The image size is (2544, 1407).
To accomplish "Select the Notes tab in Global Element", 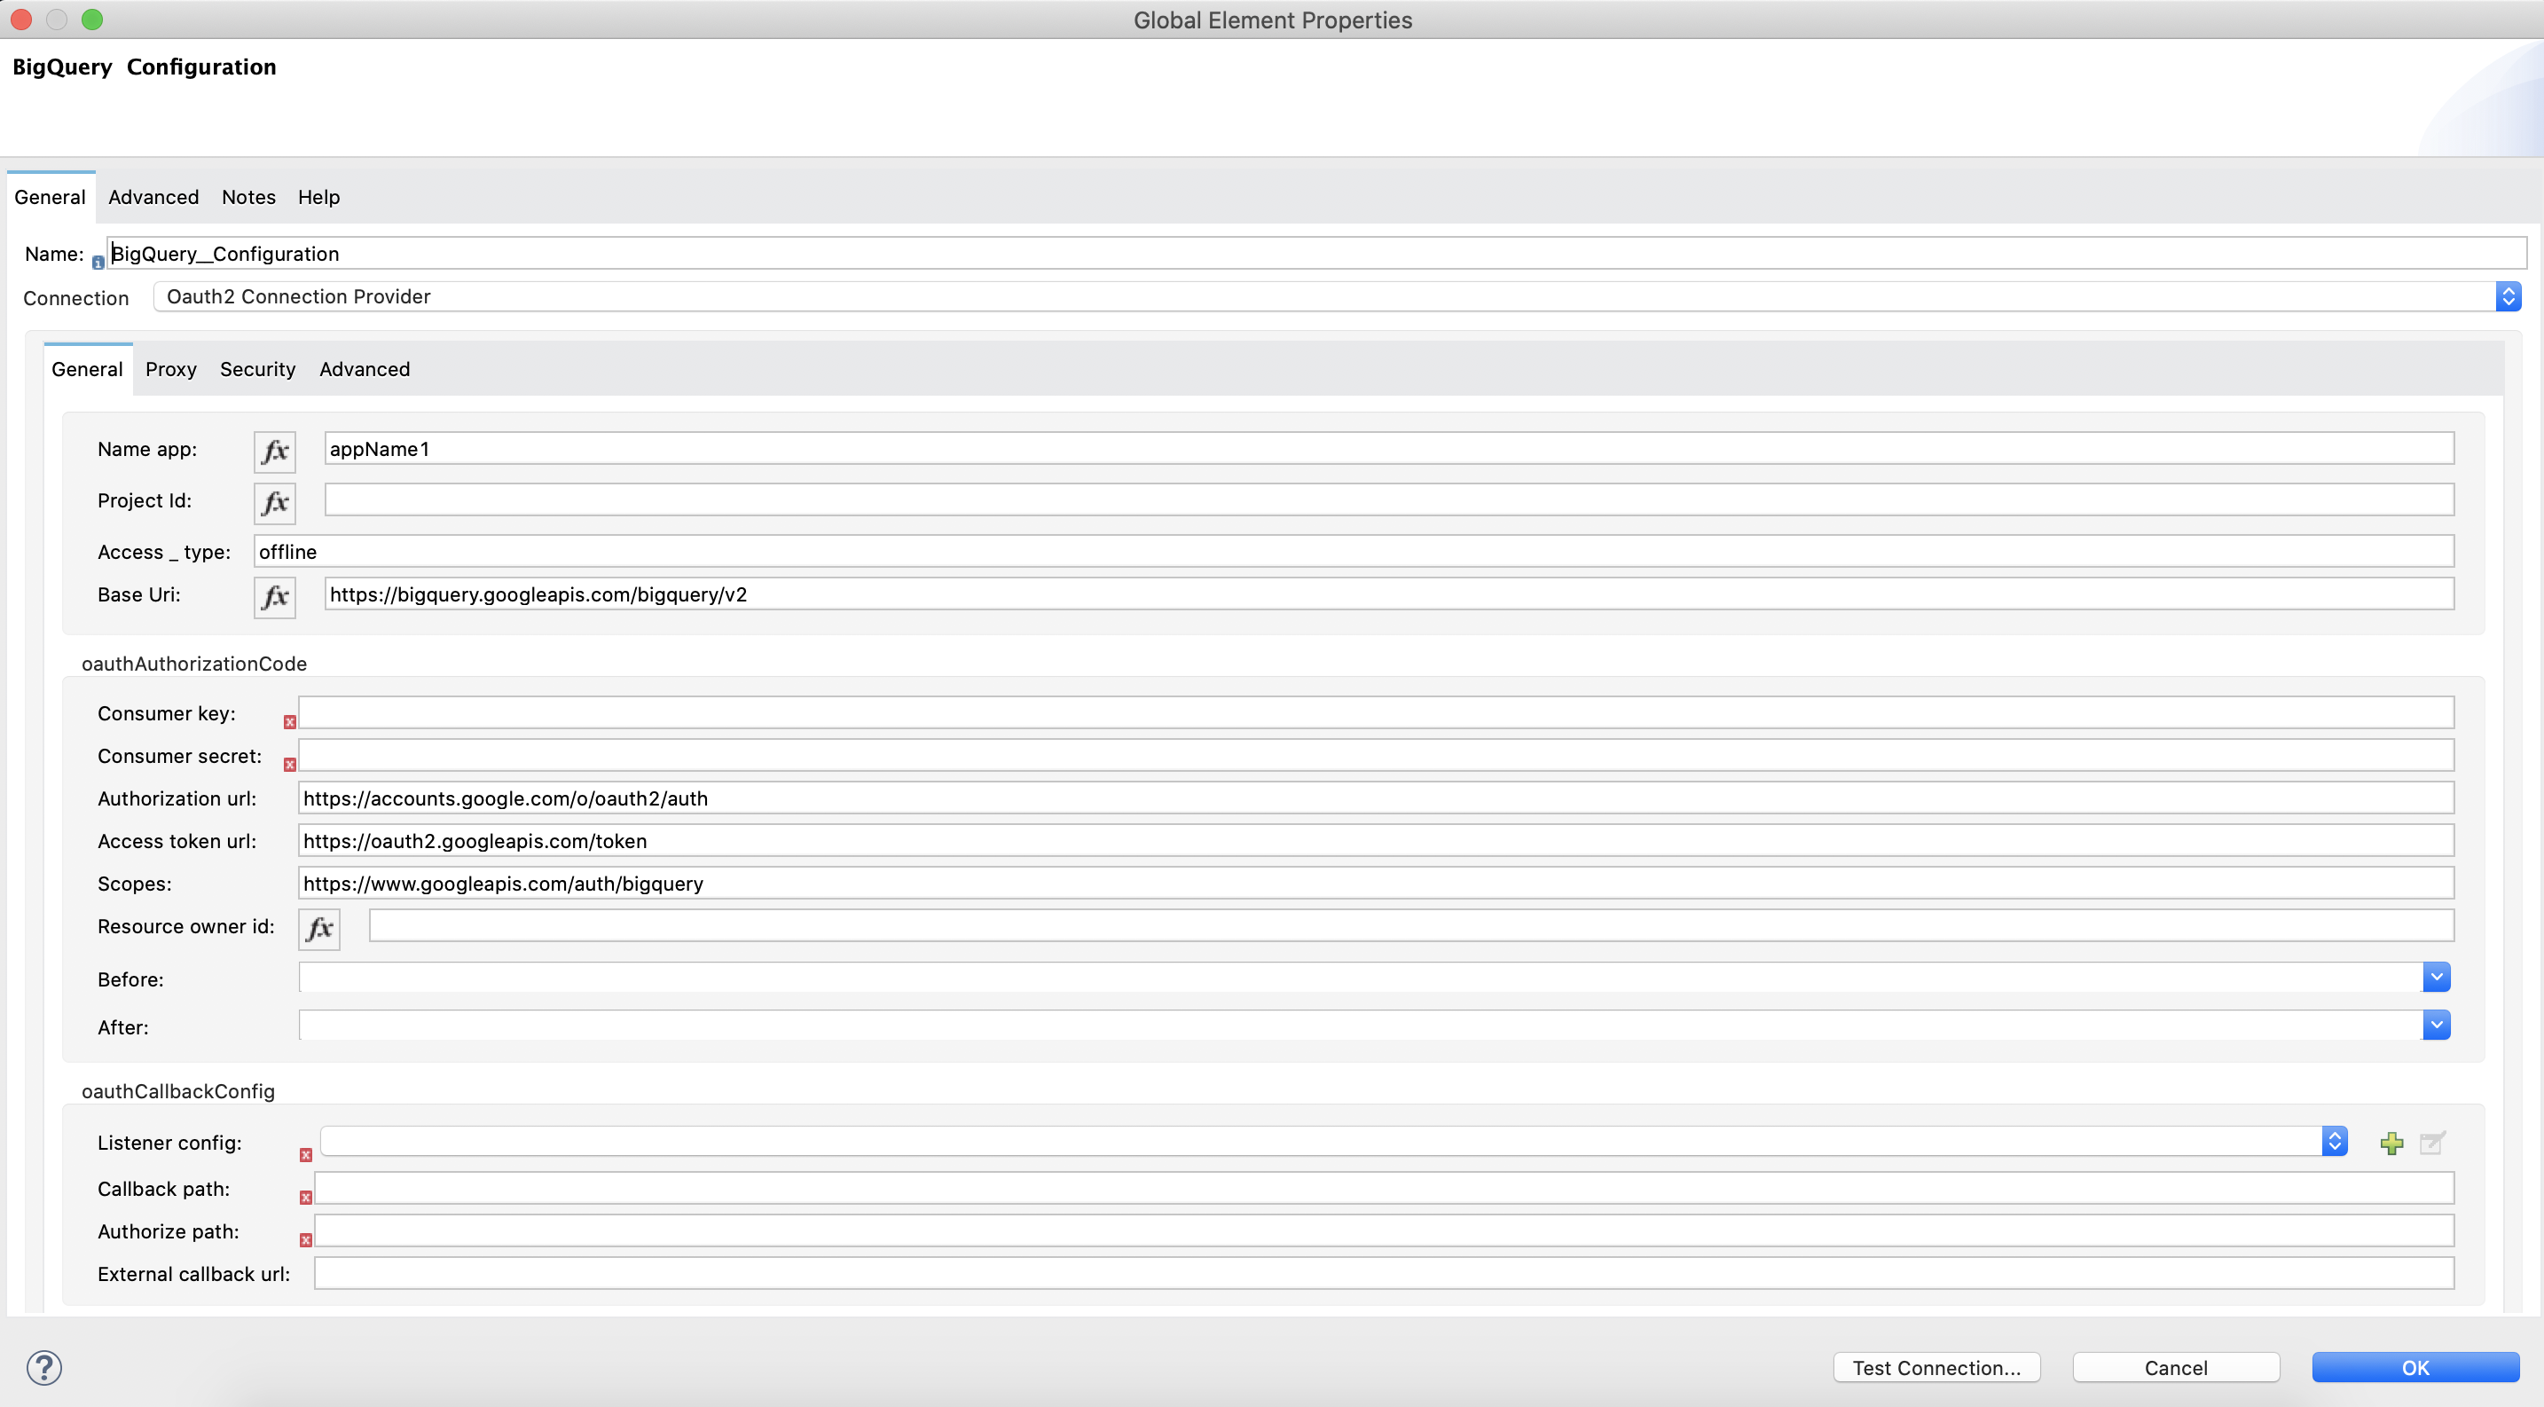I will tap(247, 196).
